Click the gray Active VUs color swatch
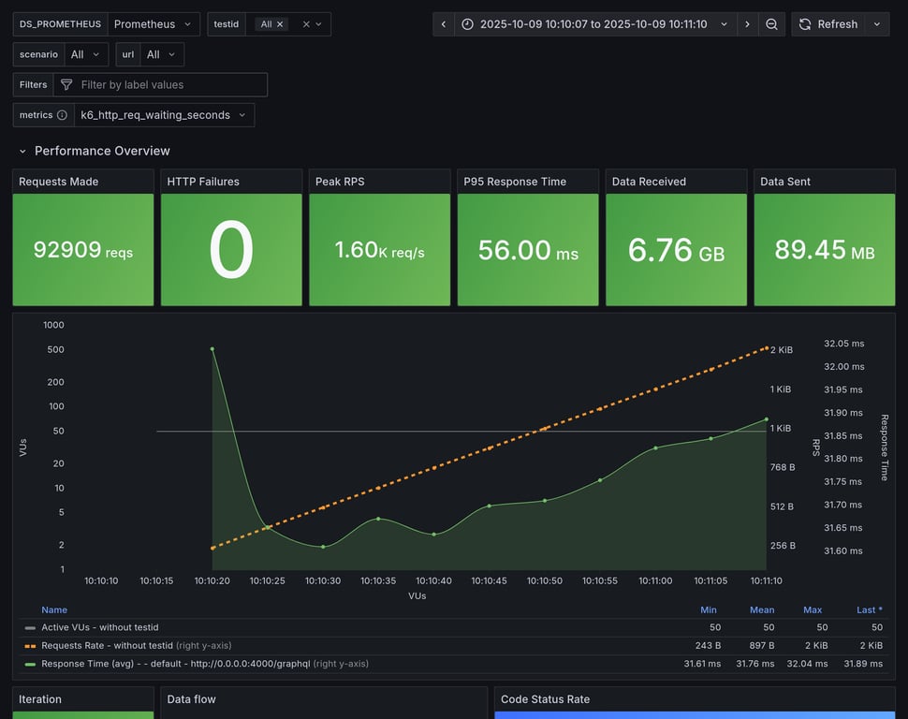 point(30,627)
